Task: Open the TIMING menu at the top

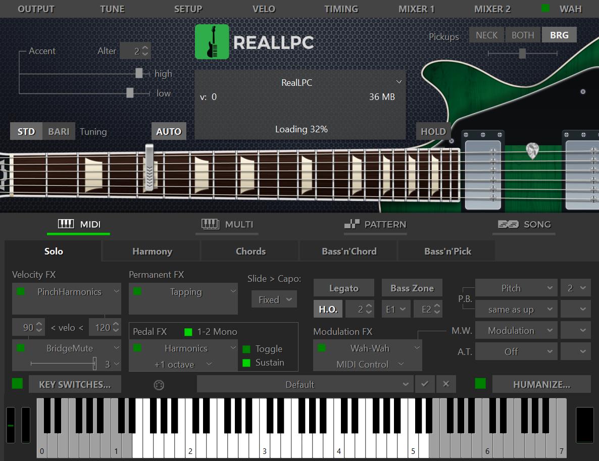Action: [x=341, y=9]
